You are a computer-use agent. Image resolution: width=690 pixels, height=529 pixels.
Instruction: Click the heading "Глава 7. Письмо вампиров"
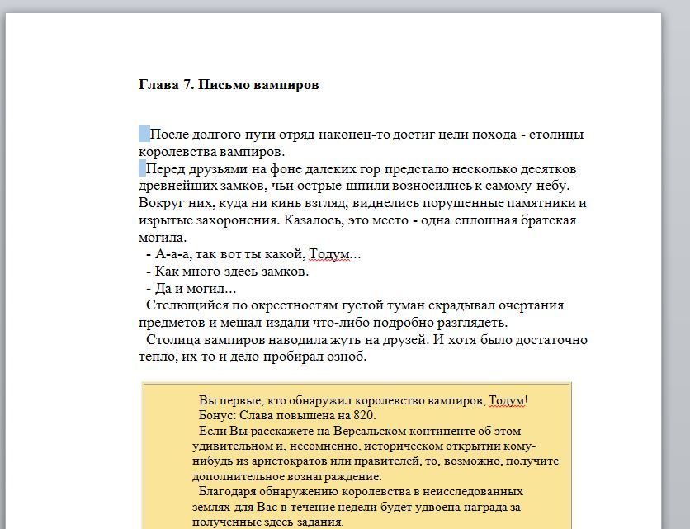pyautogui.click(x=228, y=85)
